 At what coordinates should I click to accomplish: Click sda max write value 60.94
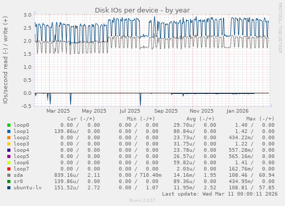pyautogui.click(x=267, y=175)
